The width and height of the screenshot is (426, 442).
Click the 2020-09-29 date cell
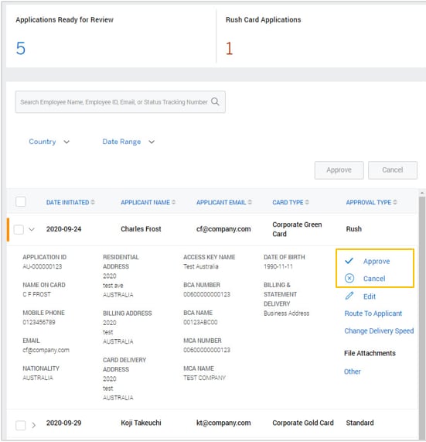[63, 423]
